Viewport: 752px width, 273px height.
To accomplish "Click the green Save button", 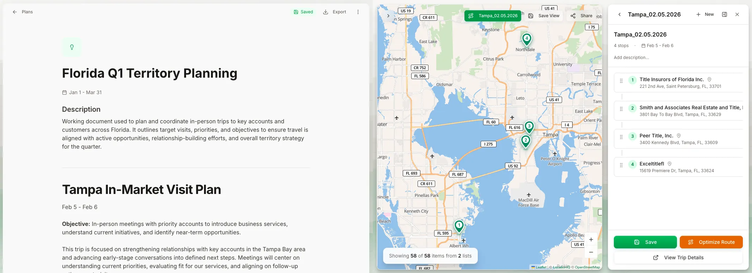I will (645, 242).
